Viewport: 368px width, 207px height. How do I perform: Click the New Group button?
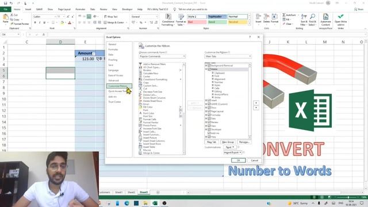pyautogui.click(x=228, y=142)
